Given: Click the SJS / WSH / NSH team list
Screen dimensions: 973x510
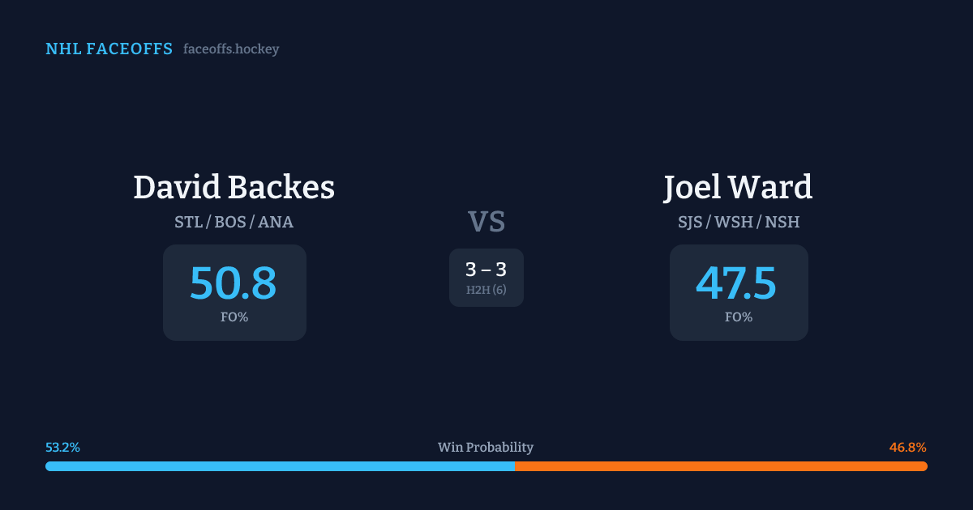Looking at the screenshot, I should click(739, 222).
